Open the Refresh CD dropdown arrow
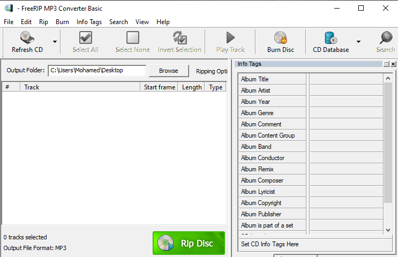The image size is (398, 257). [x=55, y=42]
